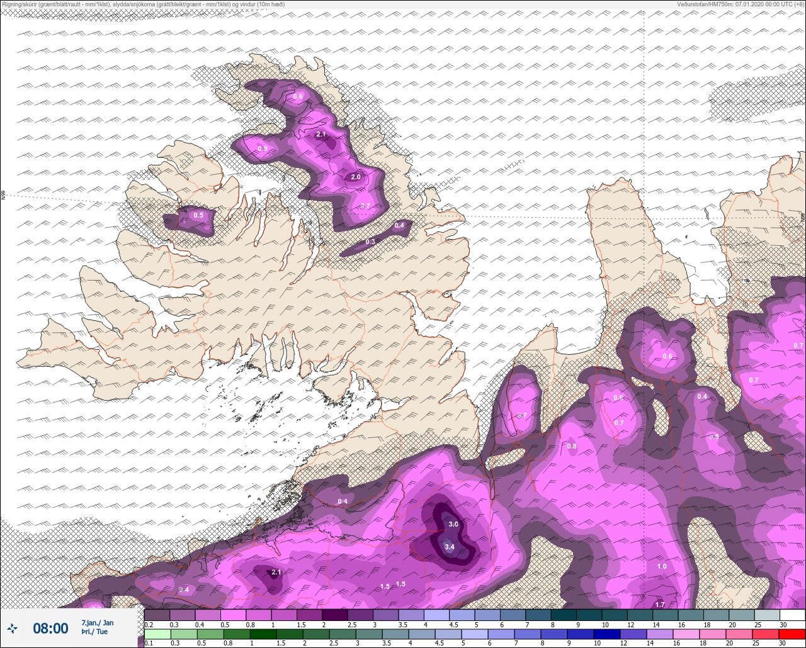Click the 3.0 precipitation value label
Screen dimensions: 806x648
click(453, 524)
